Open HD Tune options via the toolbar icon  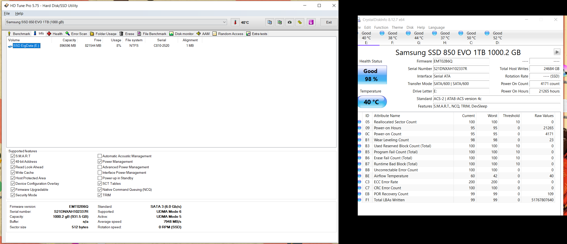click(300, 22)
